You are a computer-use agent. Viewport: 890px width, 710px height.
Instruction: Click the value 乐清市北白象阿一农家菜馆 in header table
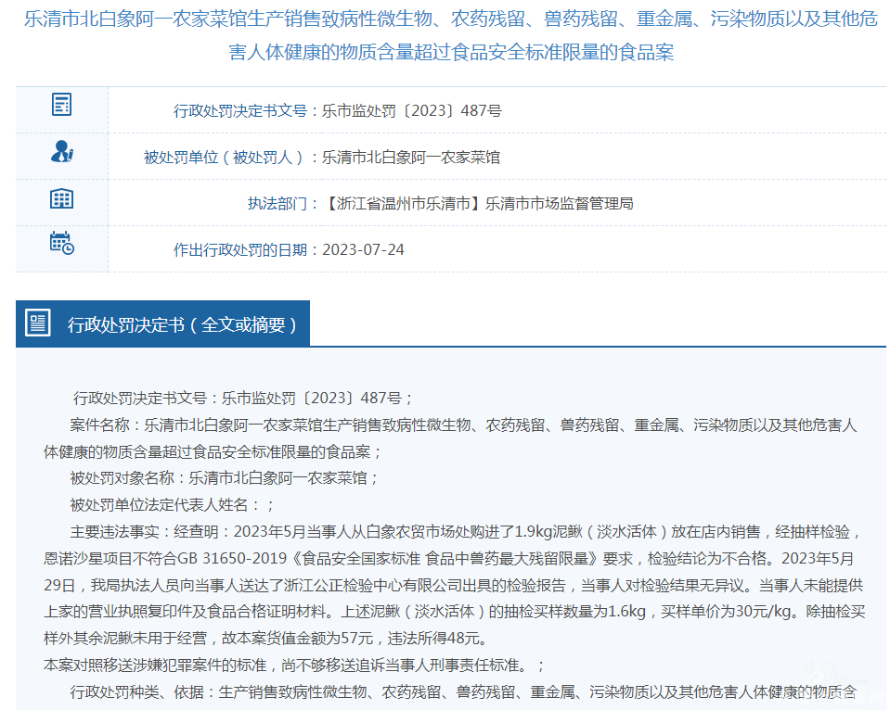coord(411,157)
